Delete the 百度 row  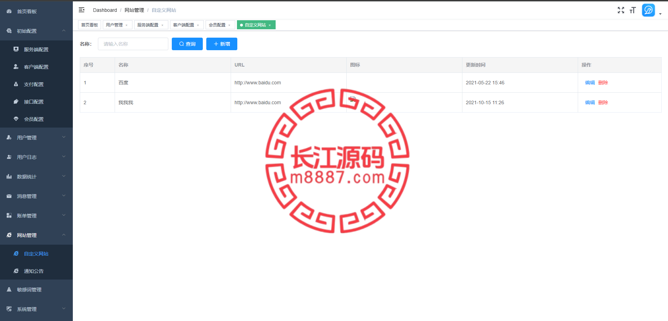coord(603,83)
